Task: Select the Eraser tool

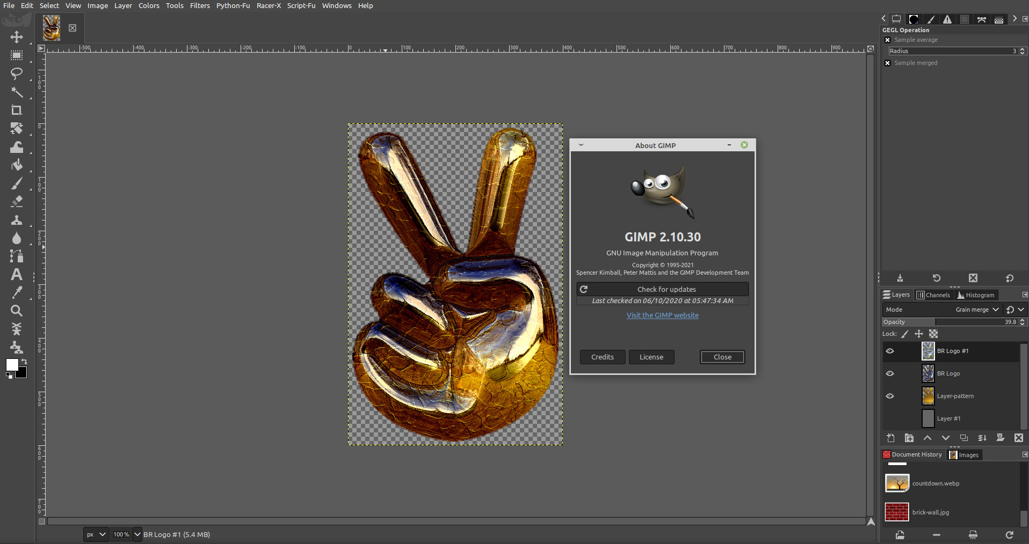Action: point(17,201)
